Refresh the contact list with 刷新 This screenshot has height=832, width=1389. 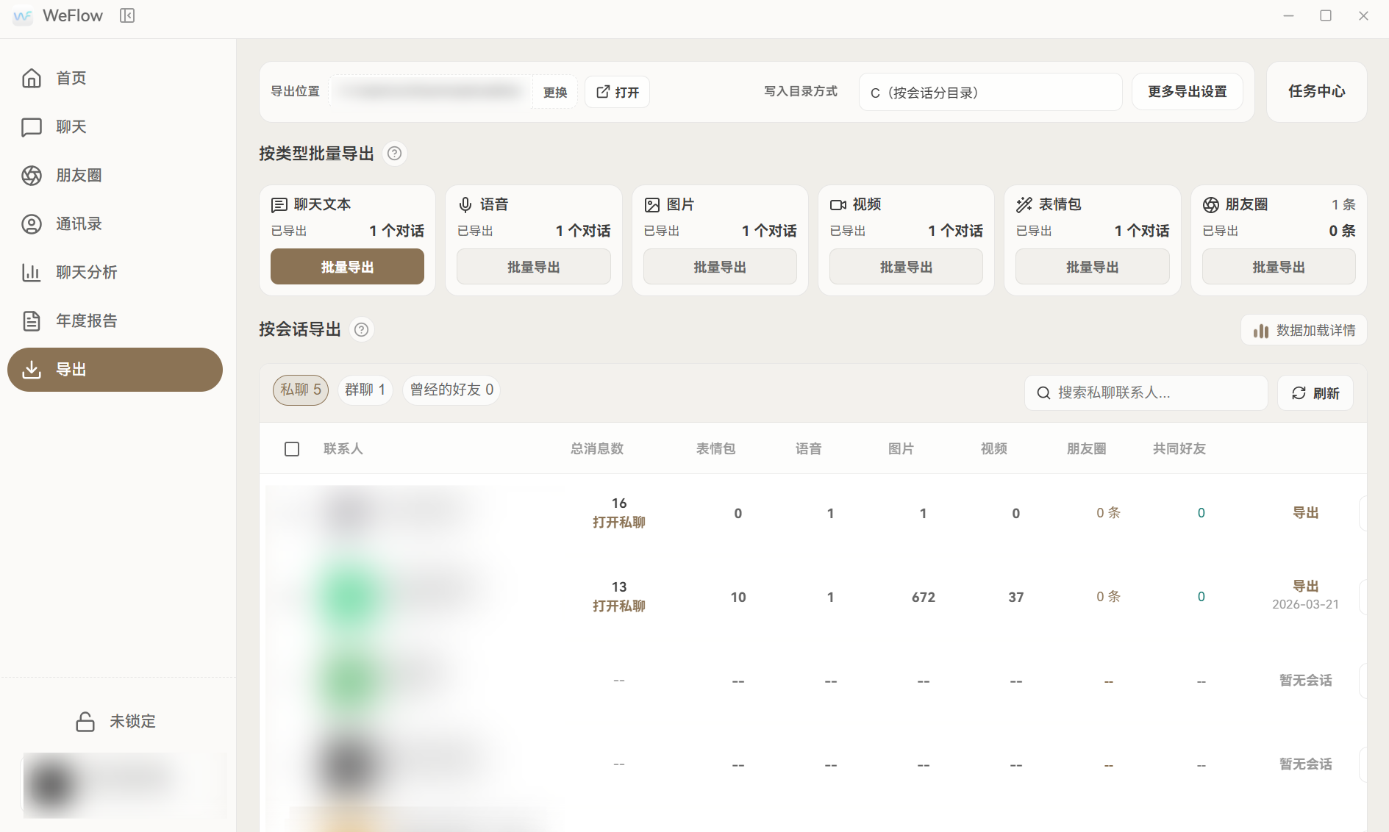pyautogui.click(x=1315, y=392)
